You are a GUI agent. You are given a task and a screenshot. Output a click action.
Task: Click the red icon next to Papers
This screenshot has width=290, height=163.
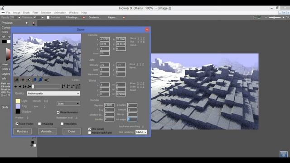[124, 18]
